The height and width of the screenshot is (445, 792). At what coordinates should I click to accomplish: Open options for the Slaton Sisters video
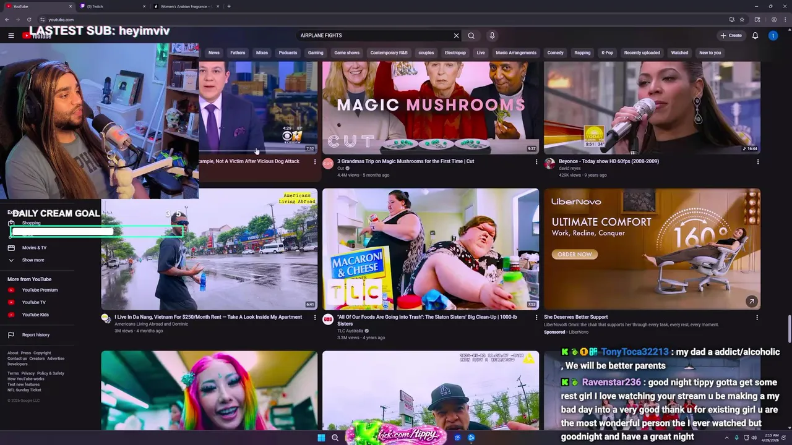(x=536, y=318)
